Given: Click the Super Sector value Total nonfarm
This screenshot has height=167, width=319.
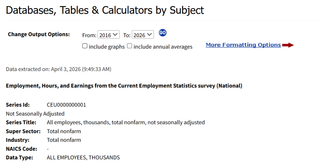Looking at the screenshot, I should coord(64,131).
